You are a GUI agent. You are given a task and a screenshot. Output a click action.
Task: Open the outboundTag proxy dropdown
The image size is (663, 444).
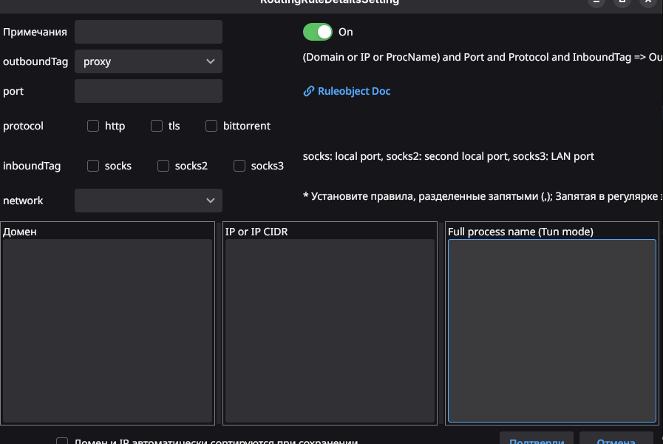[149, 61]
